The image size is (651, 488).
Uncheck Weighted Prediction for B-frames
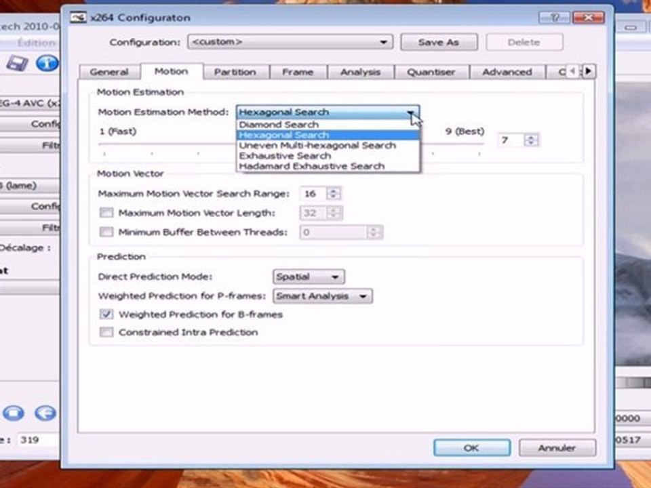point(106,314)
